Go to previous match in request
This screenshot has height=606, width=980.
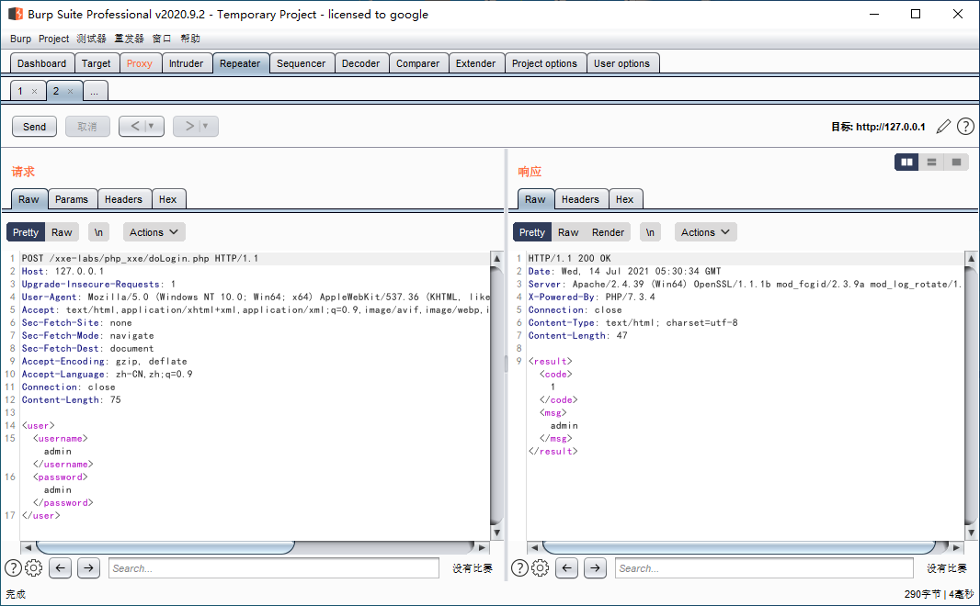[60, 568]
